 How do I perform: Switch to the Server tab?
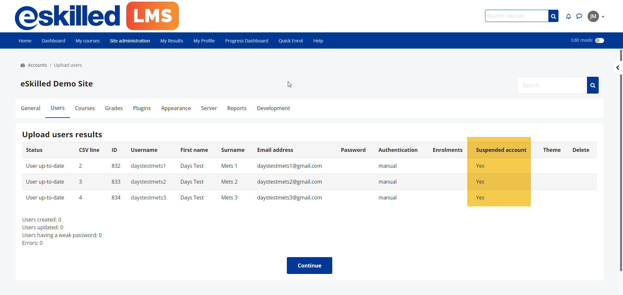click(209, 108)
